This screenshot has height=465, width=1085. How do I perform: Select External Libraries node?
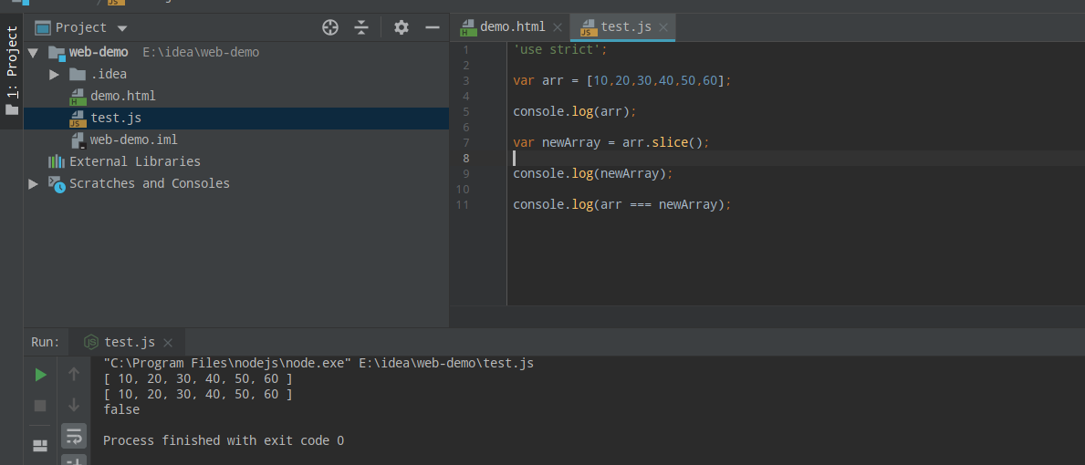pos(135,161)
